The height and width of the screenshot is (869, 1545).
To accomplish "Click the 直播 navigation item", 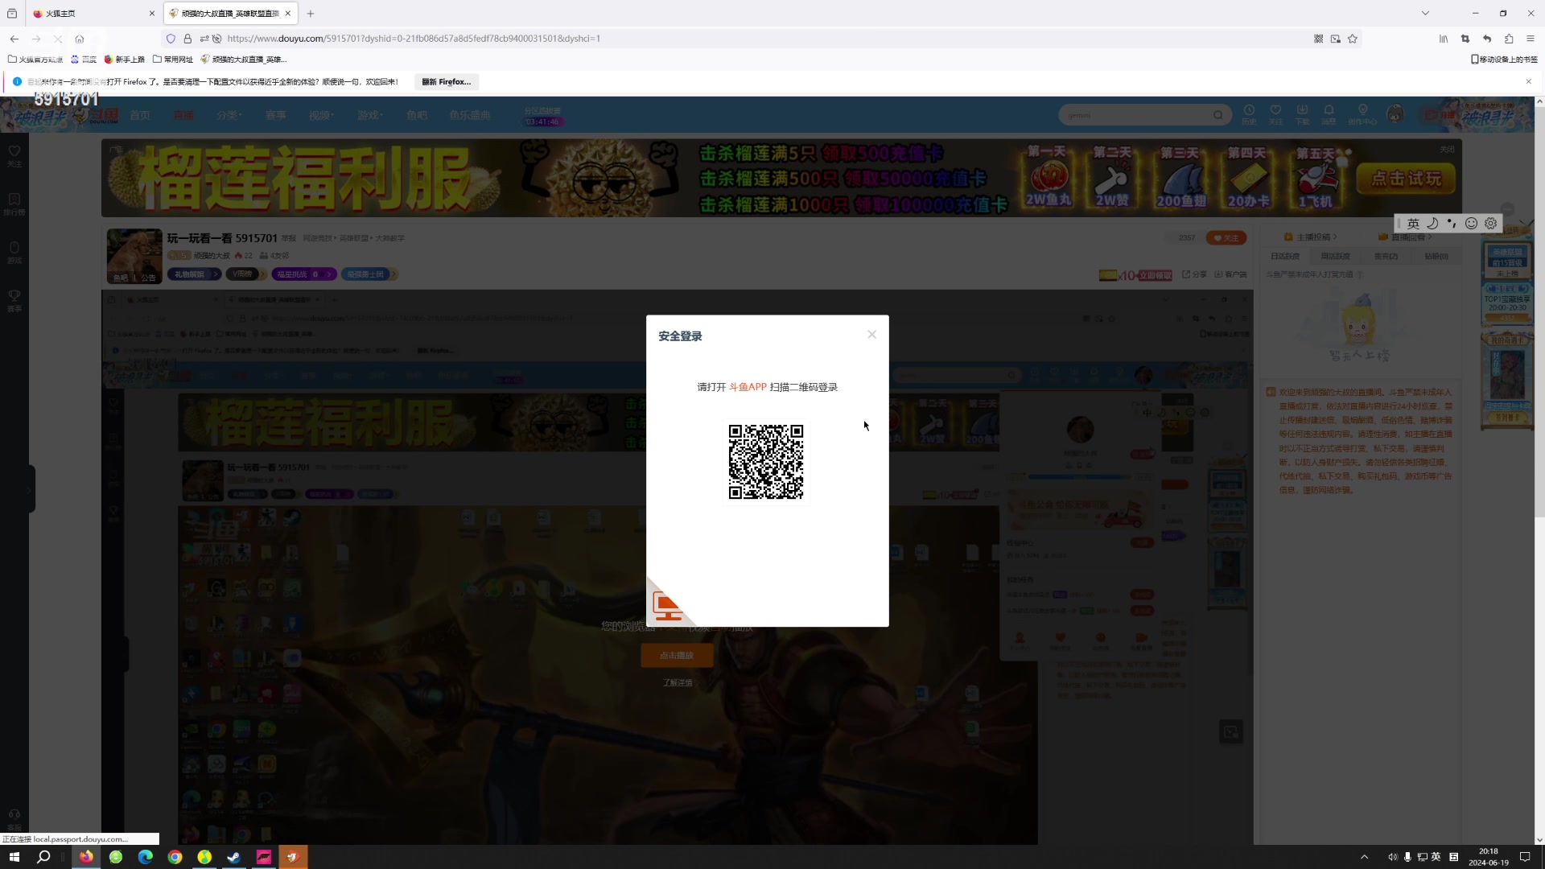I will (183, 115).
